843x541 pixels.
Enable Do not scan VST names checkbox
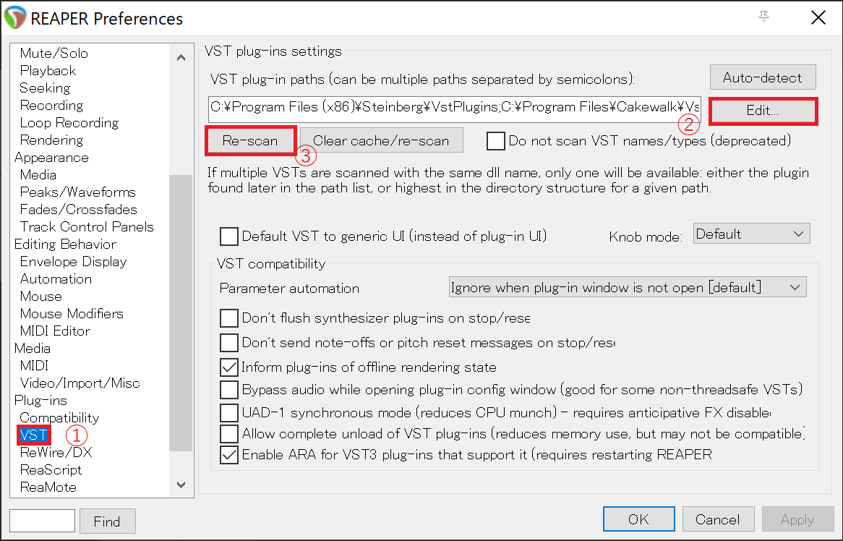496,141
